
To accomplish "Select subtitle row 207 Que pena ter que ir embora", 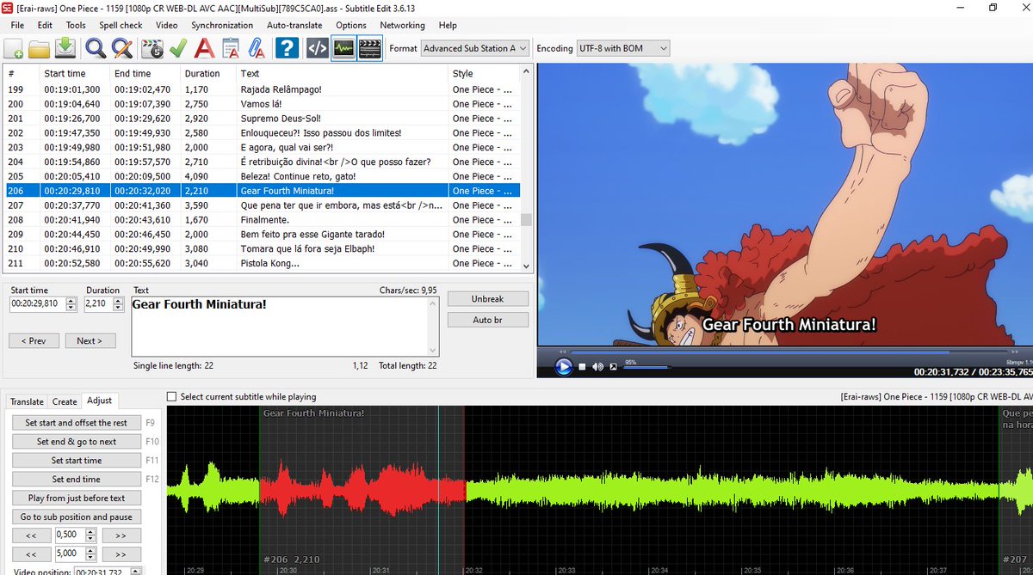I will click(262, 205).
